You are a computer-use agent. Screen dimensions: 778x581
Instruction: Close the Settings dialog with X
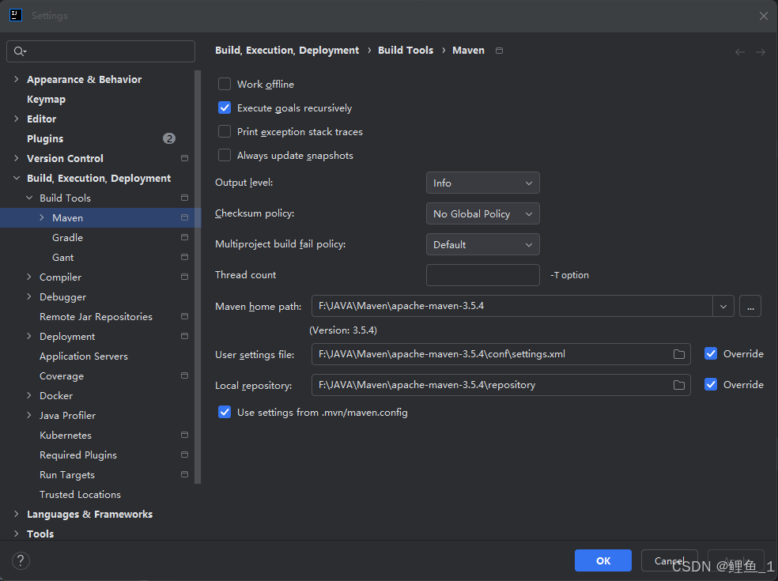click(764, 16)
